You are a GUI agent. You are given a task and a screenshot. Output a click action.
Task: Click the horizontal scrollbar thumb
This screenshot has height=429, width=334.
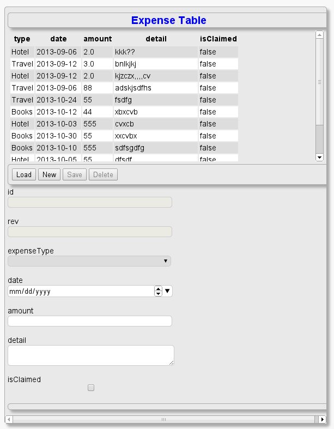coord(163,419)
